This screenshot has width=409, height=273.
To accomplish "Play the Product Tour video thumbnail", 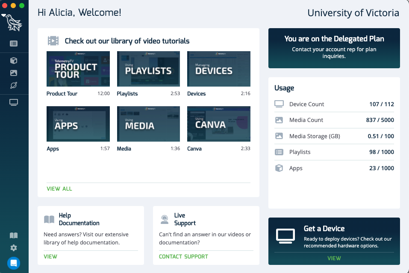I will coord(78,69).
